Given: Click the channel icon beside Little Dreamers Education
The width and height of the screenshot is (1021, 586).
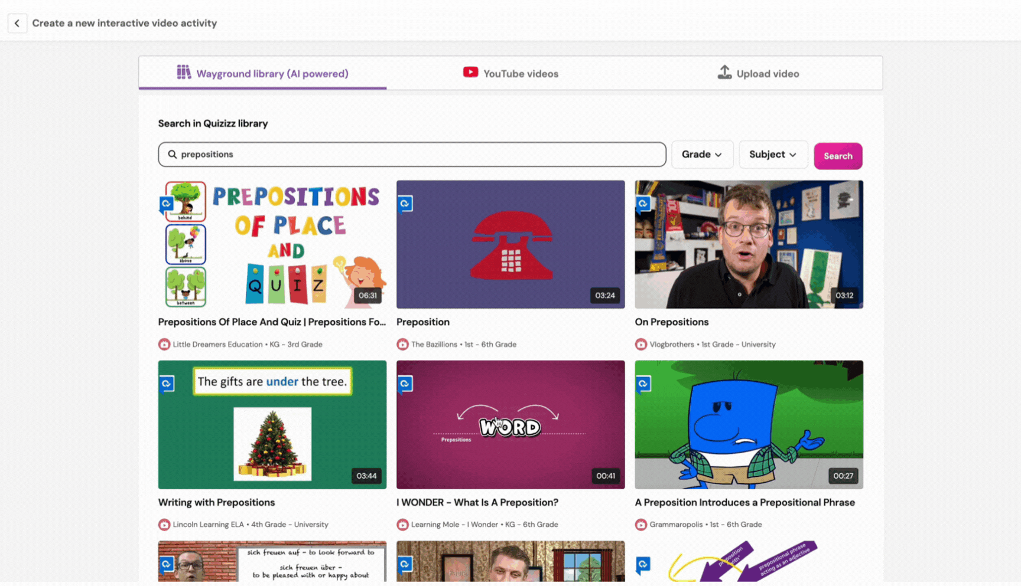Looking at the screenshot, I should 164,344.
